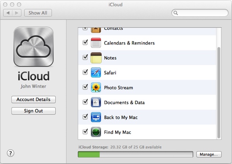Focus the search input field
This screenshot has height=164, width=232.
pos(200,13)
